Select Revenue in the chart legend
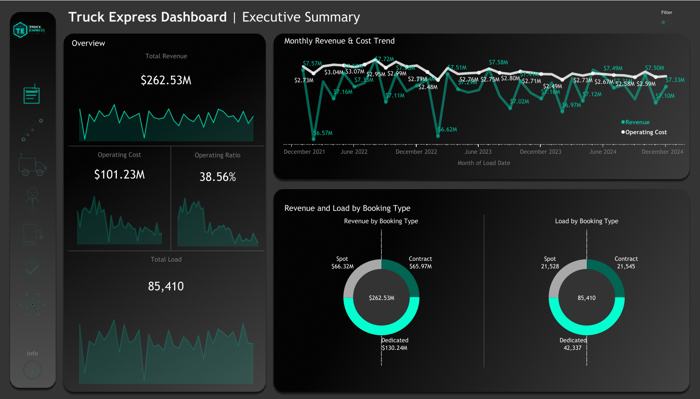This screenshot has width=700, height=399. tap(635, 122)
